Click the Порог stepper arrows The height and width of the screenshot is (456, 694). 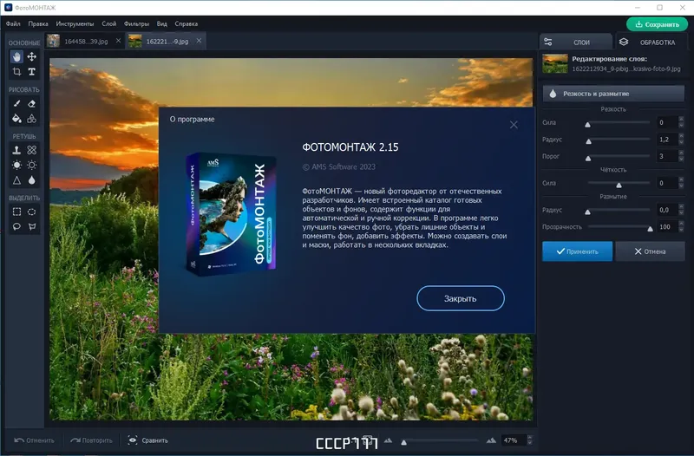pyautogui.click(x=681, y=156)
